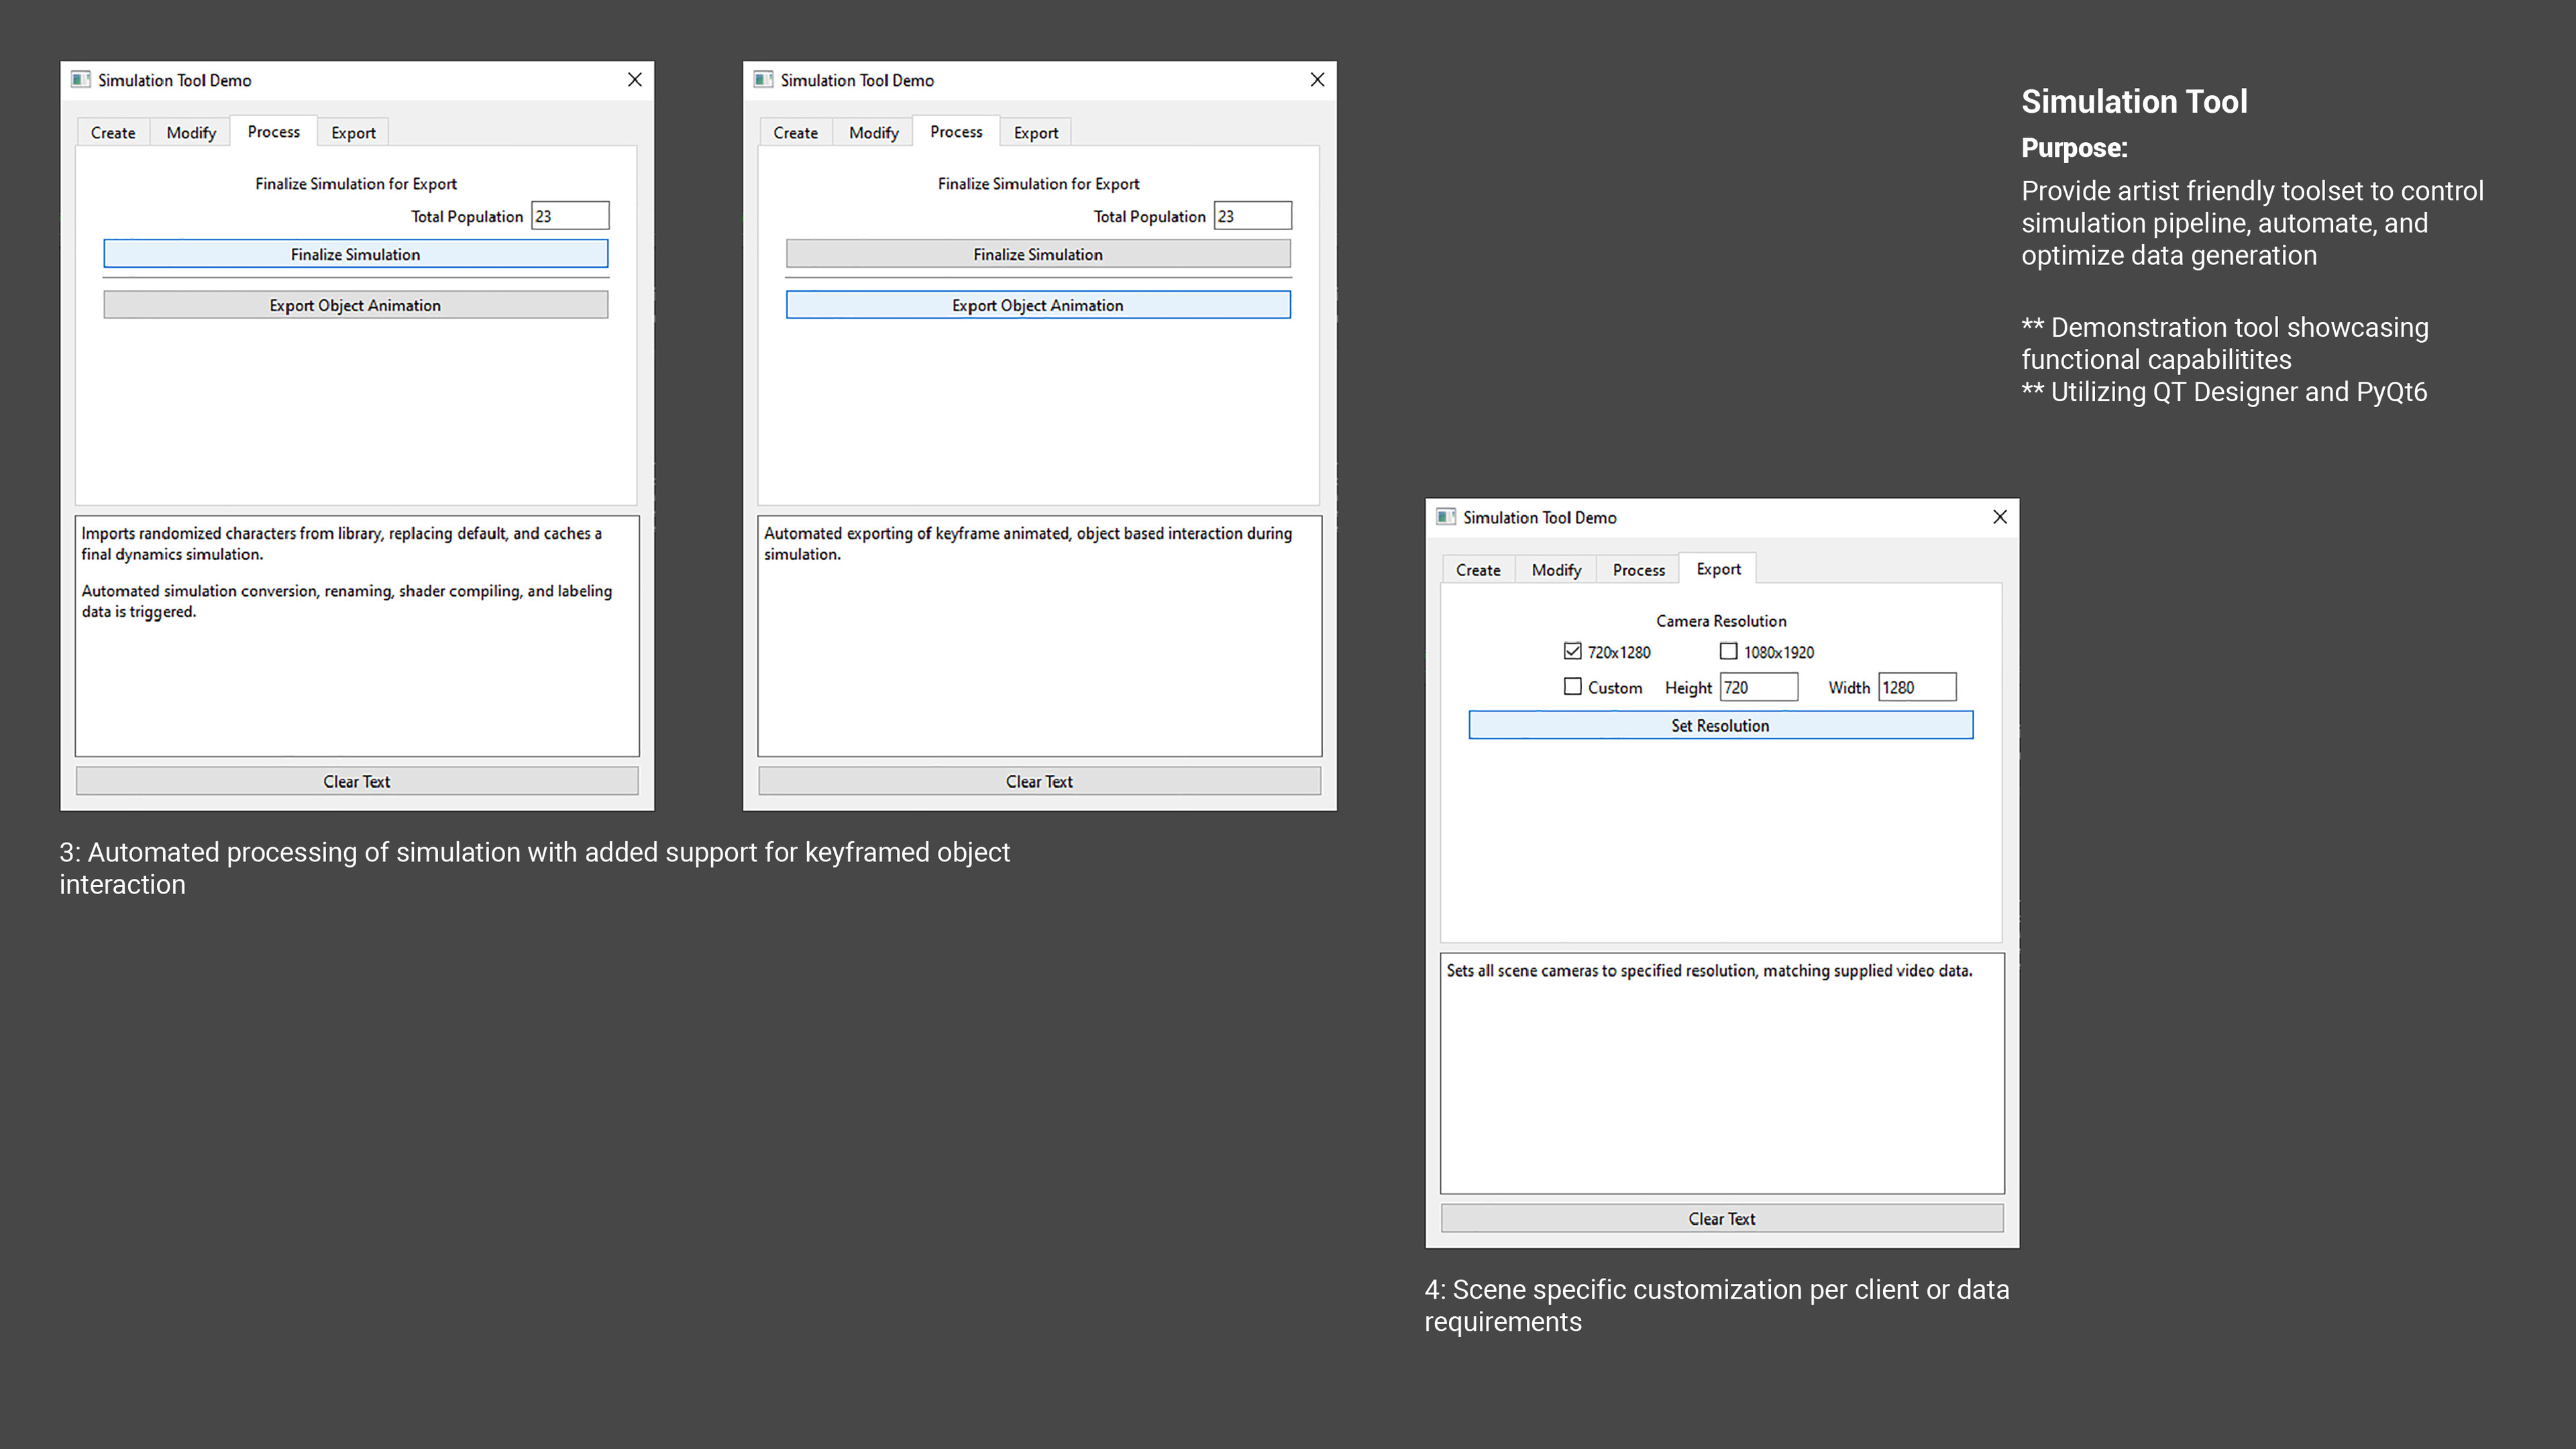Close the middle Simulation Tool Demo window
Viewport: 2576px width, 1449px height.
coord(1317,79)
